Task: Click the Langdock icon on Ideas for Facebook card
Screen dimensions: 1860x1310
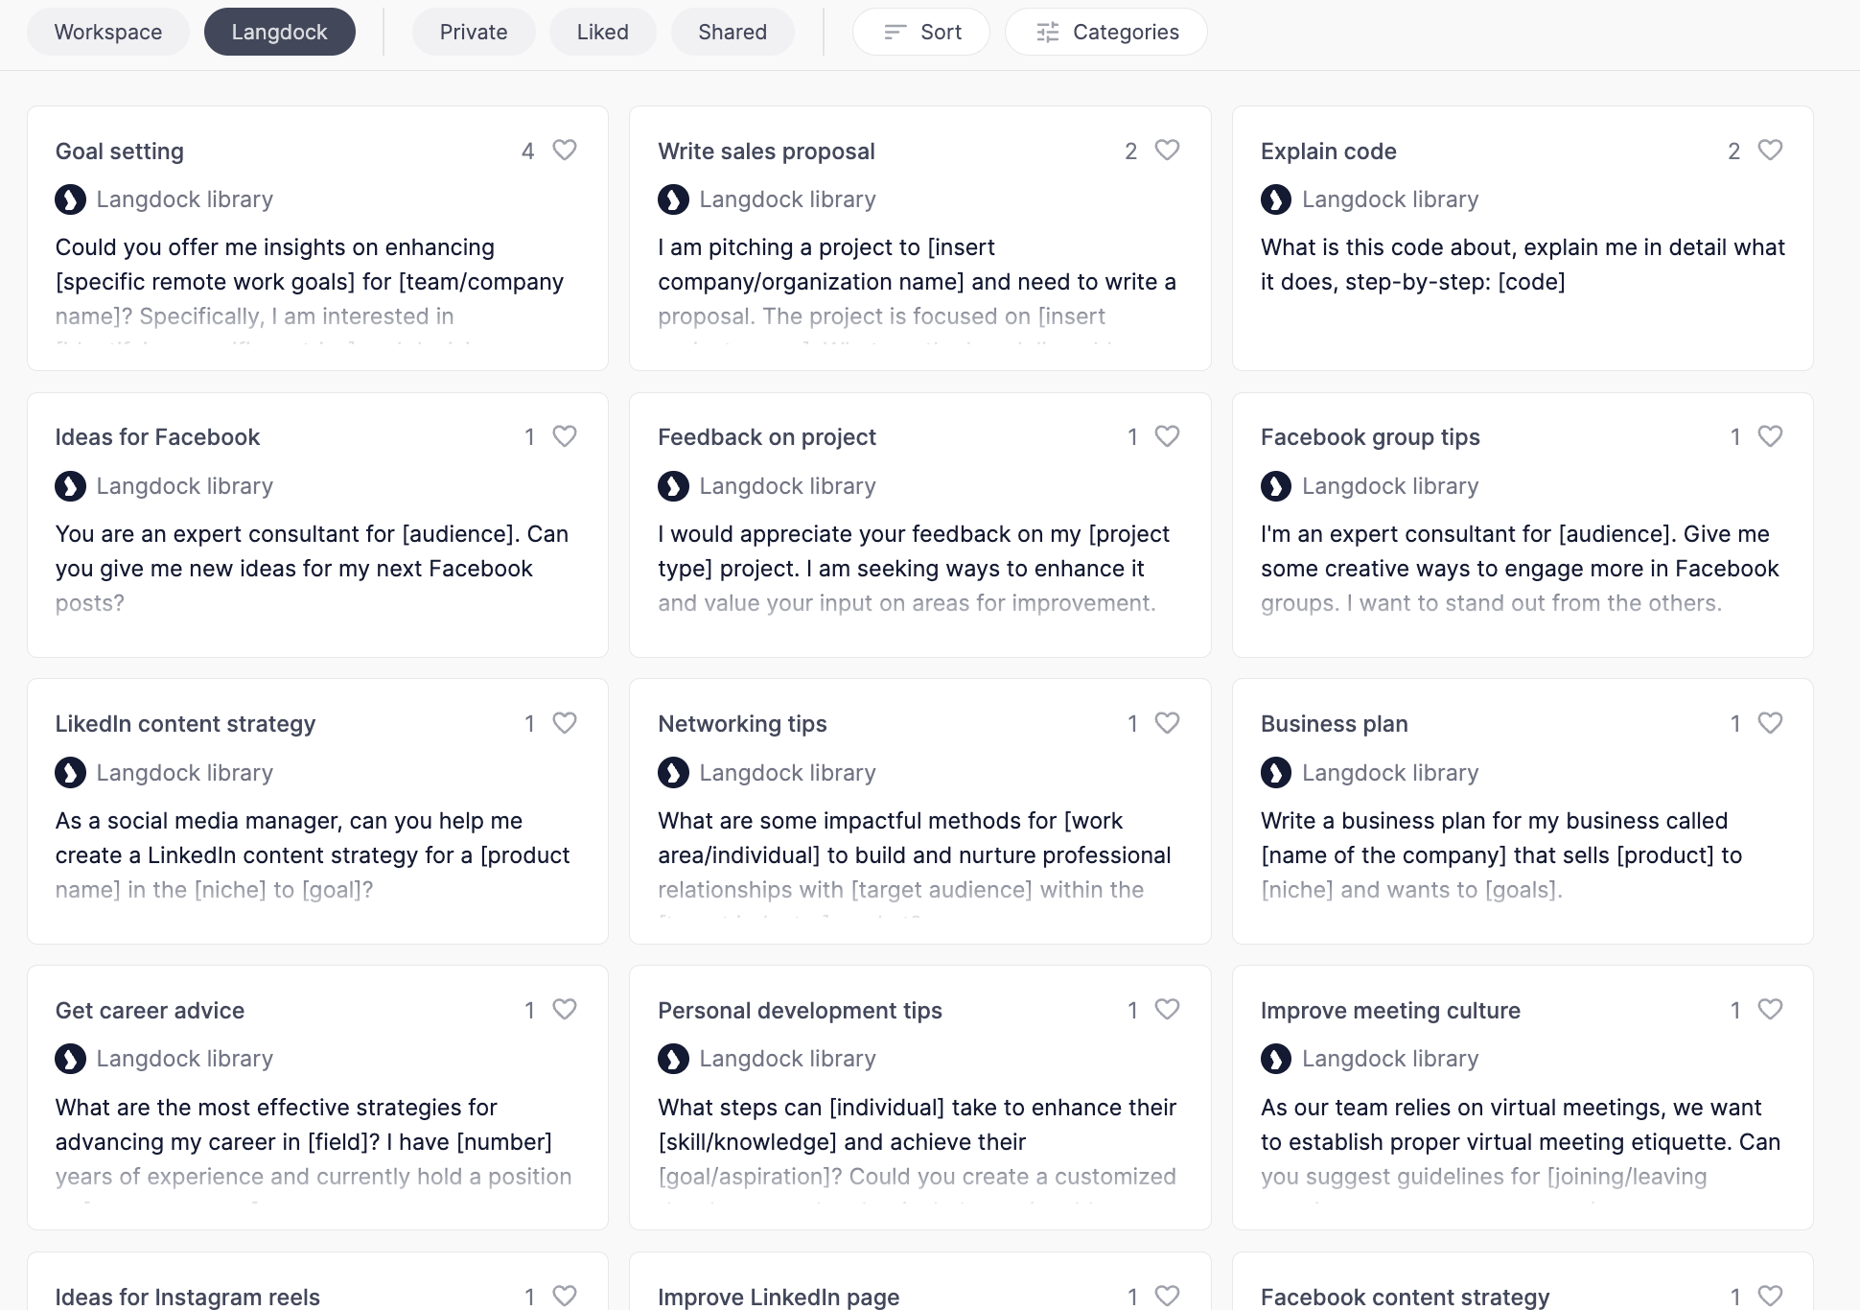Action: [70, 485]
